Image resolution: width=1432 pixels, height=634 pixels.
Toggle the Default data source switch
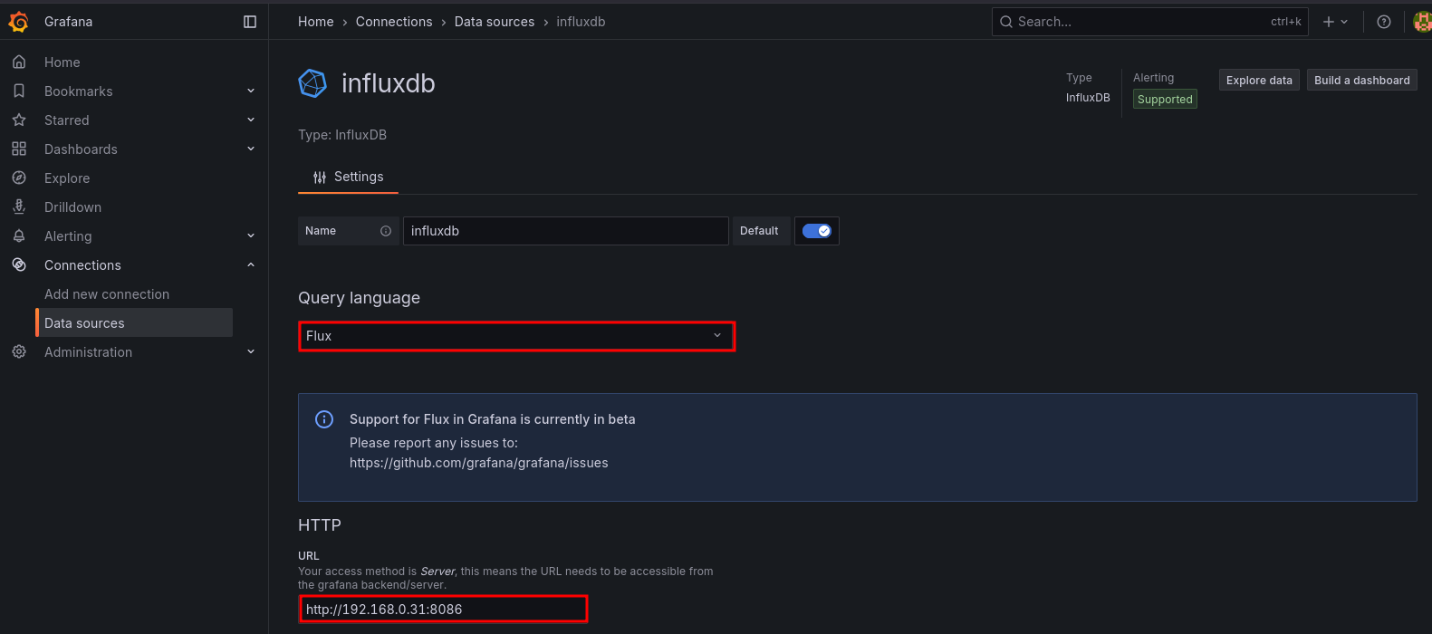[817, 231]
